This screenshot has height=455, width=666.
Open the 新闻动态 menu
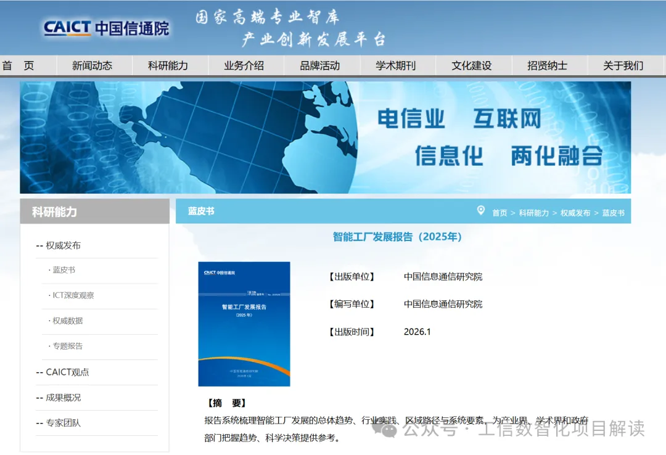(92, 65)
